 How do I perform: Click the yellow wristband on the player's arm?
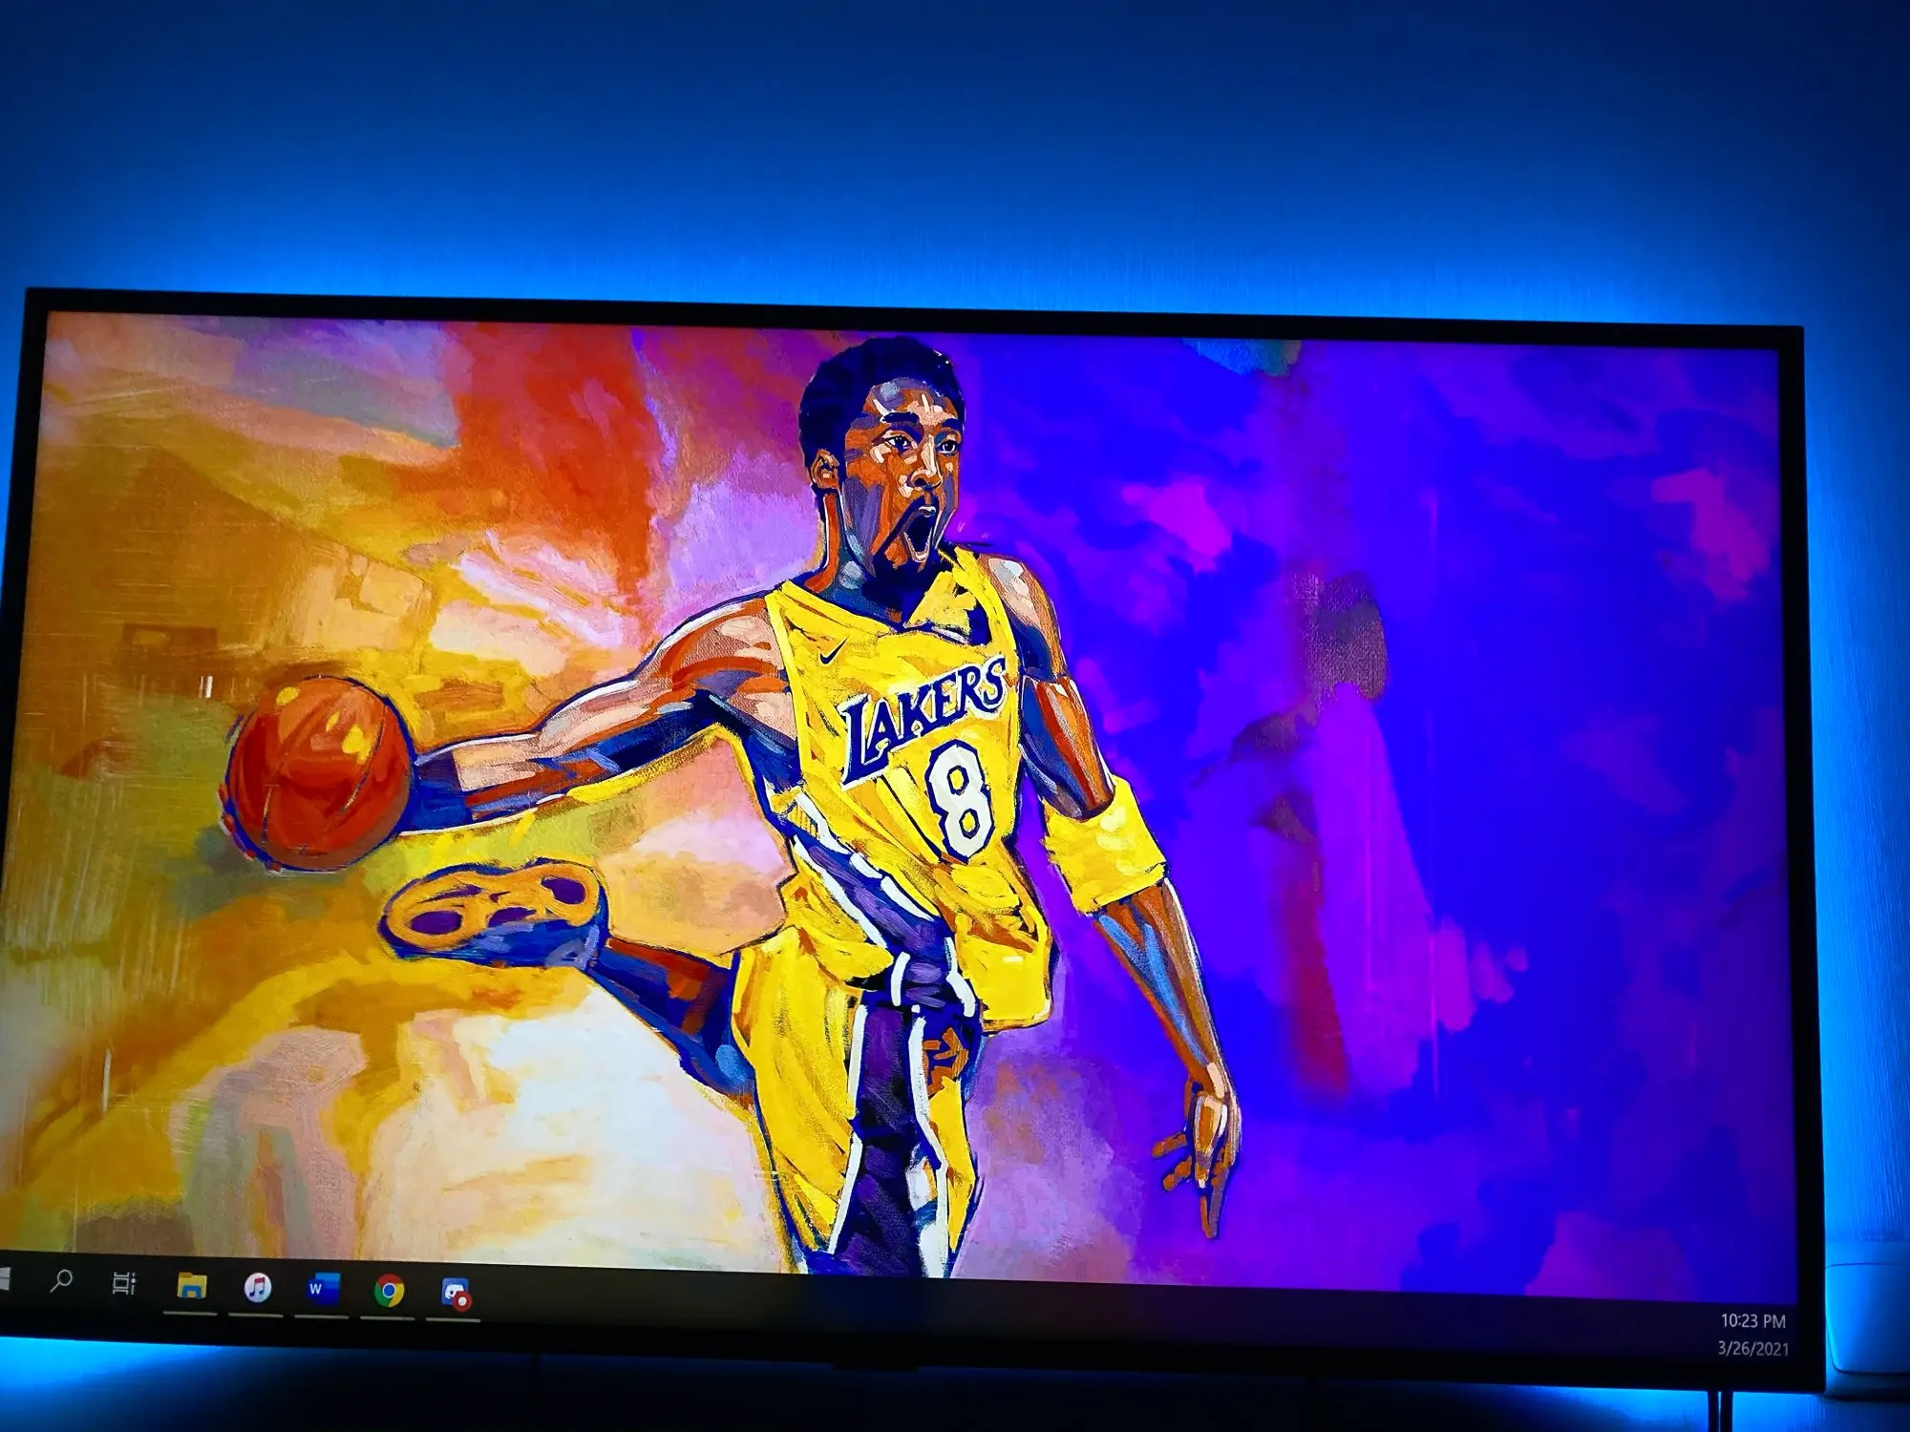(1103, 850)
